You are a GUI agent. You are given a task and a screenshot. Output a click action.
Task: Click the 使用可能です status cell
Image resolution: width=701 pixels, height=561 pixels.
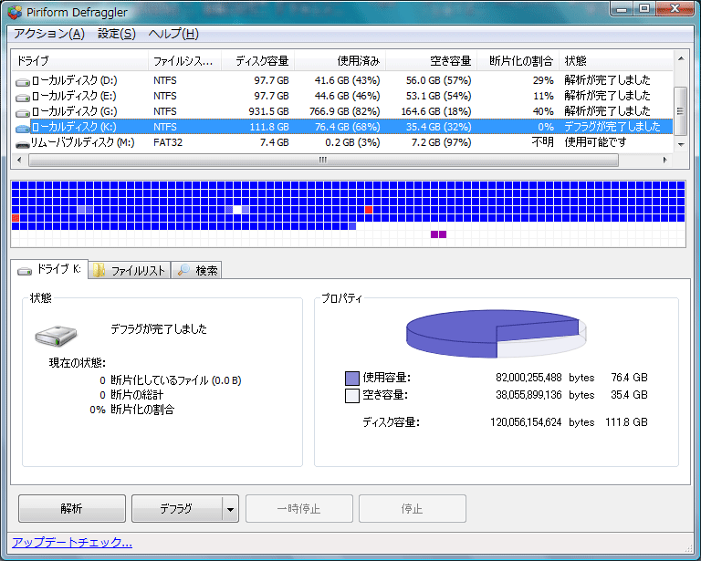595,142
